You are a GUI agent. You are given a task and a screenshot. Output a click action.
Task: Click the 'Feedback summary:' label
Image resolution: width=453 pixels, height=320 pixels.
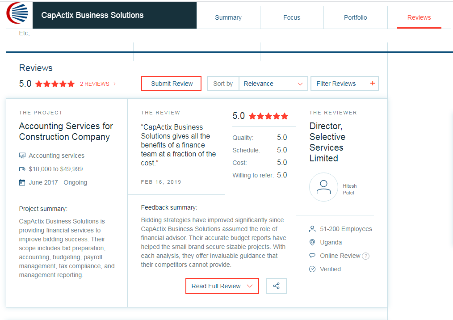(x=169, y=207)
